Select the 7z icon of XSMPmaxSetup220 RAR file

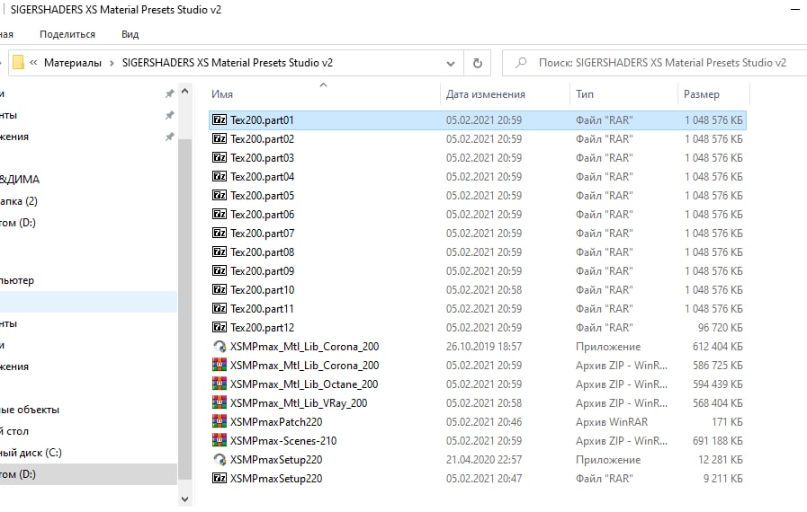(220, 478)
